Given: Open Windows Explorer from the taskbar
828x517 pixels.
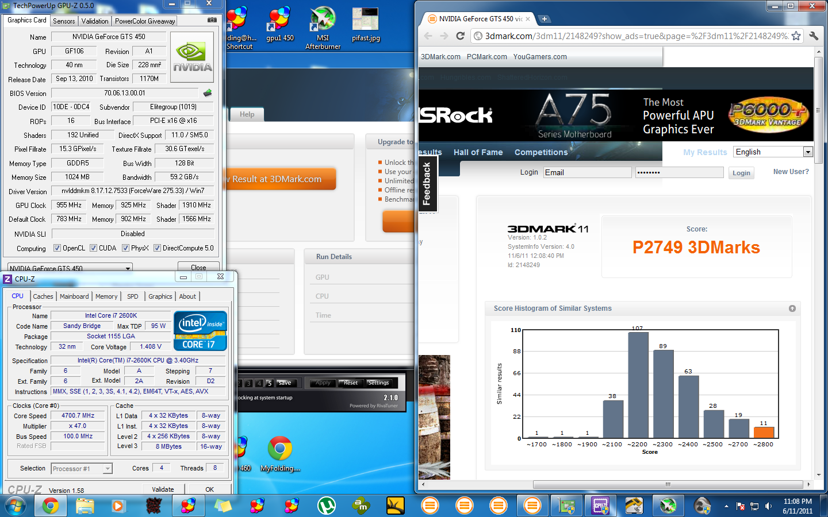Looking at the screenshot, I should [85, 506].
